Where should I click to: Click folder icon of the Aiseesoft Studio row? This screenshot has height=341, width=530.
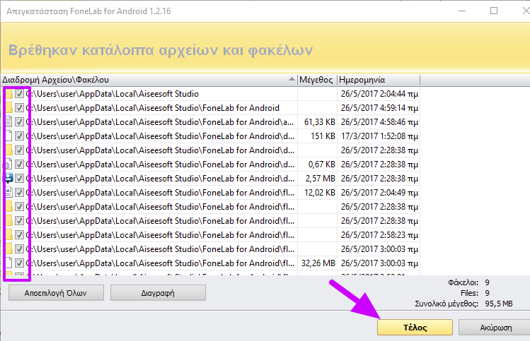coord(9,94)
